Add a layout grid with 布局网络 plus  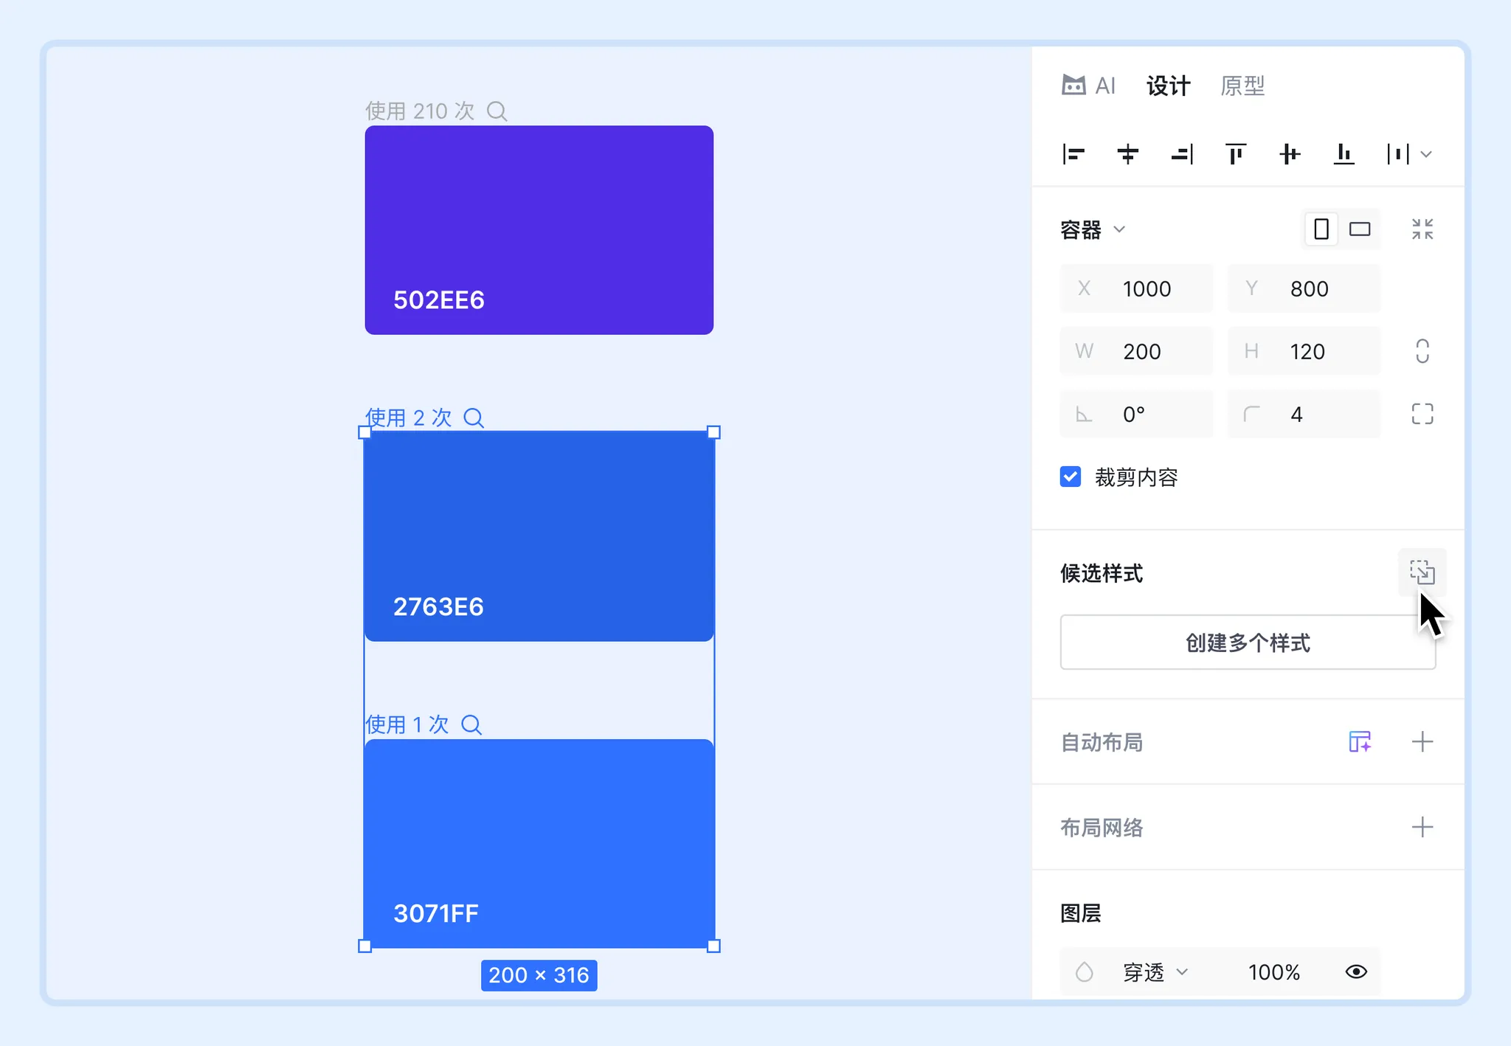1422,827
